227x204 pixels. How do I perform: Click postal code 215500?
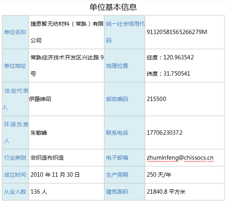pos(156,99)
